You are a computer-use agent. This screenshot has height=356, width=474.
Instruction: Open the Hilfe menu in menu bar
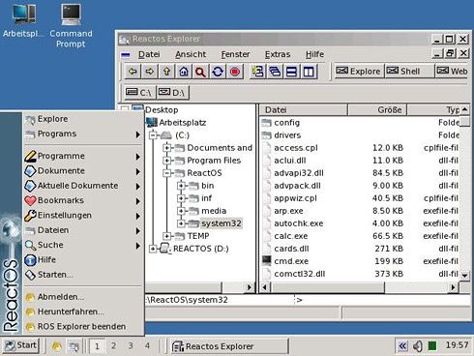[314, 54]
